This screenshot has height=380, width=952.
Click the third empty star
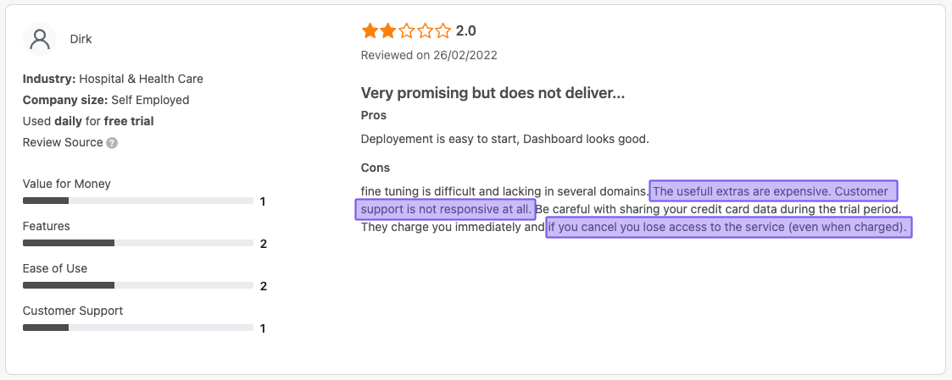(x=406, y=31)
